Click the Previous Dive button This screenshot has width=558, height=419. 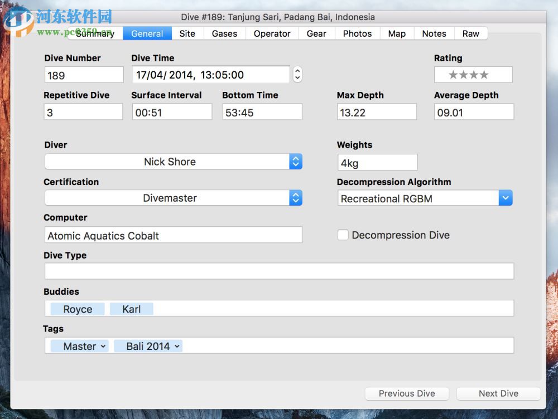pyautogui.click(x=407, y=393)
